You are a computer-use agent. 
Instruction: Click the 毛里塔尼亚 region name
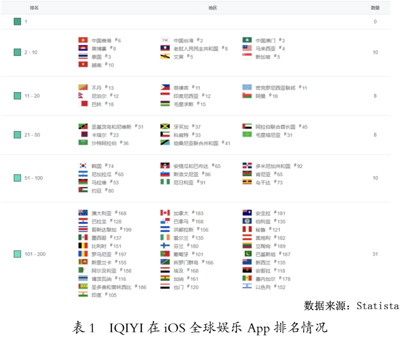pyautogui.click(x=268, y=135)
